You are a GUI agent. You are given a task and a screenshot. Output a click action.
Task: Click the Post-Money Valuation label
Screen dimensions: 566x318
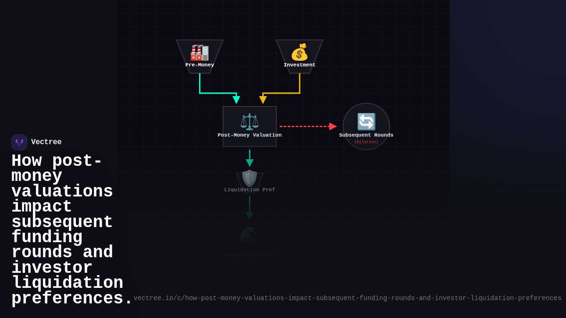(x=250, y=135)
